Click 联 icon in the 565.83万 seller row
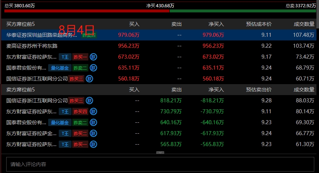319x173 pixels. coord(93,144)
